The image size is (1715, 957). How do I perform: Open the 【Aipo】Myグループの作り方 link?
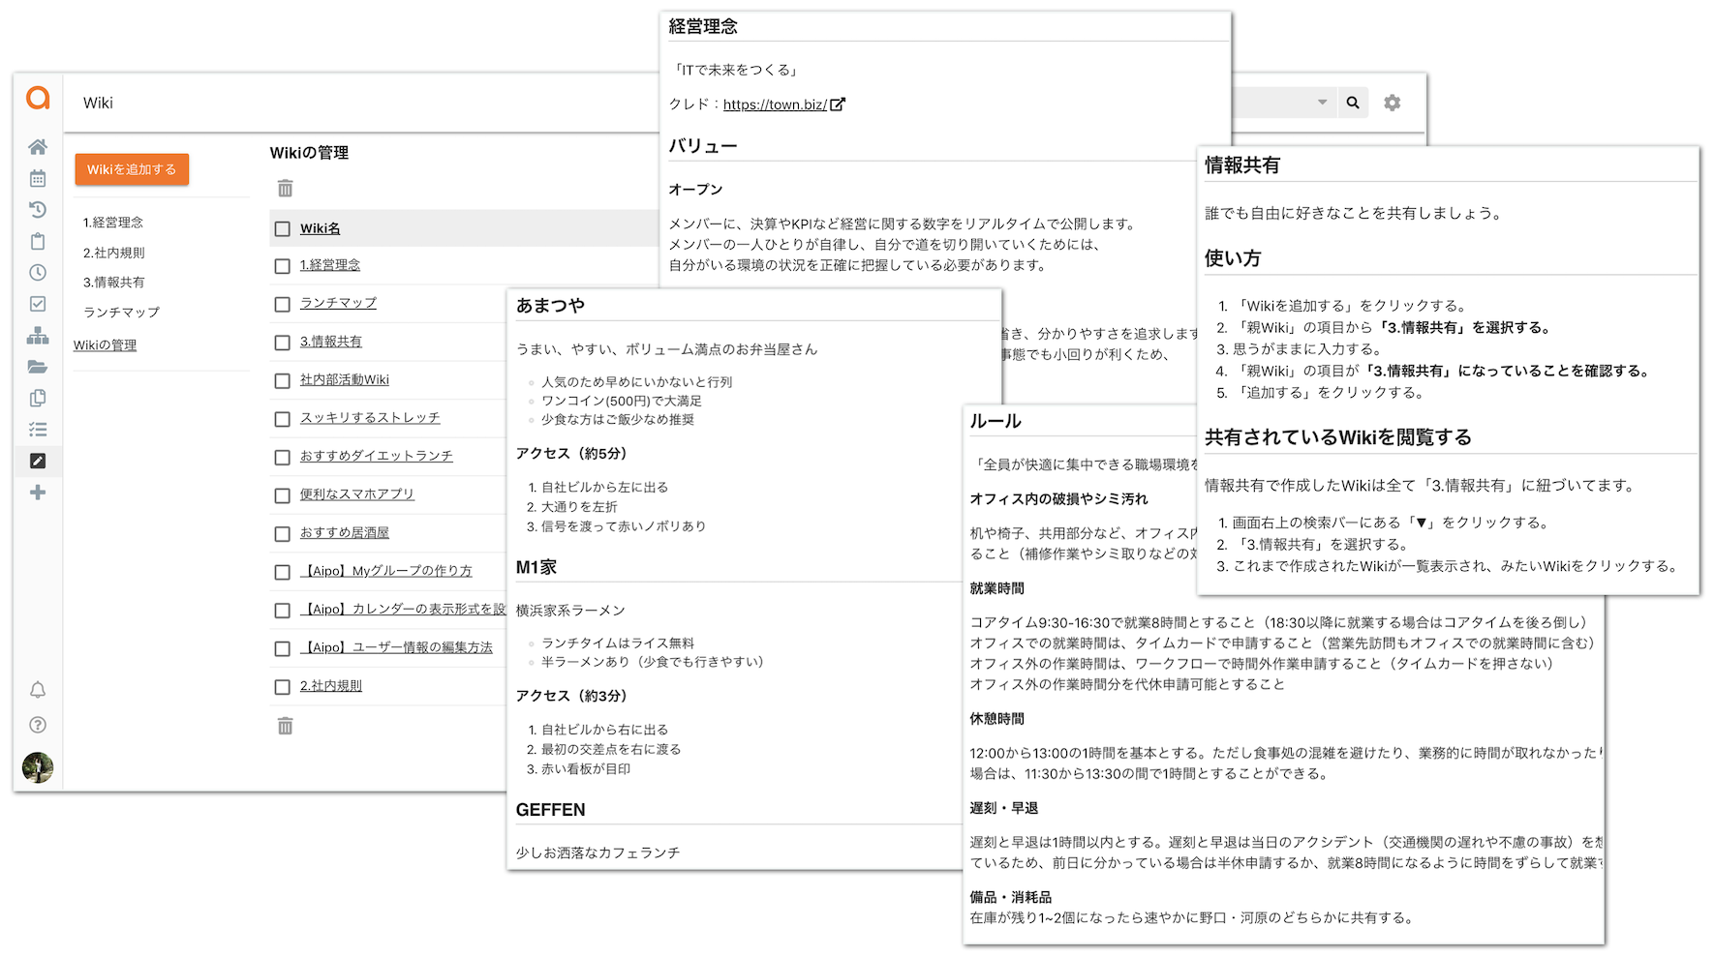pyautogui.click(x=385, y=571)
